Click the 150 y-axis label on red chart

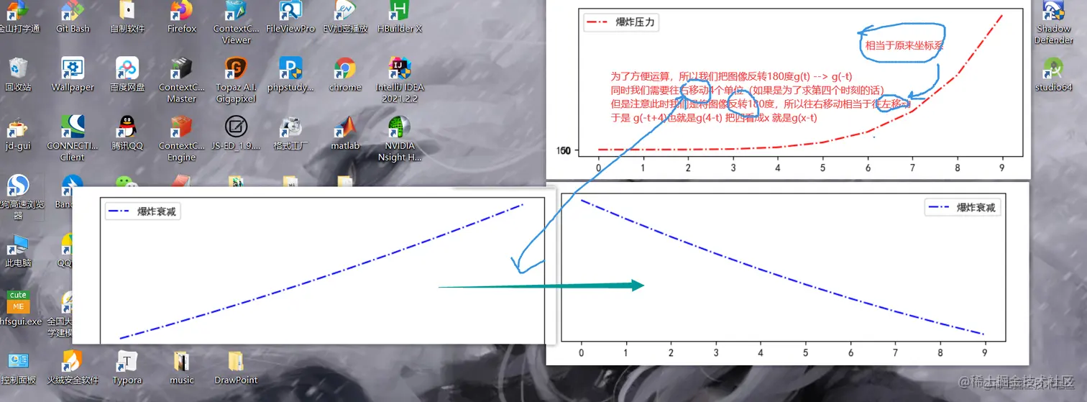pos(563,150)
